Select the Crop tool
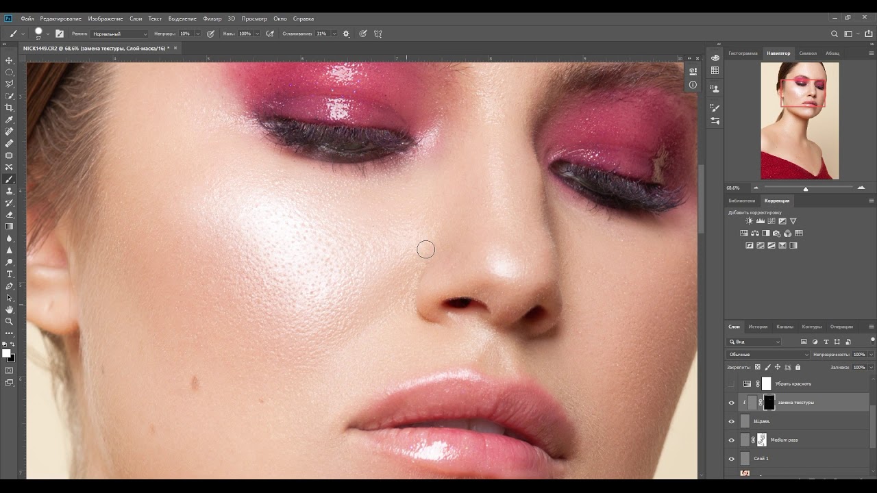The width and height of the screenshot is (877, 493). point(10,108)
